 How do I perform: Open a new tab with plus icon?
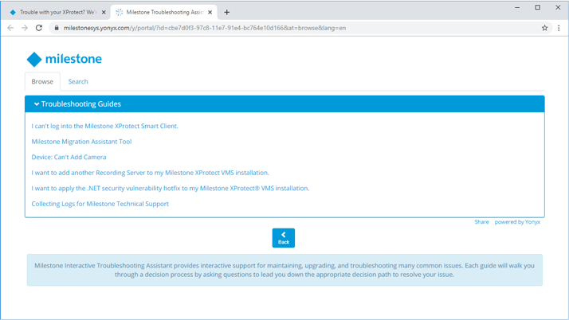pos(227,12)
